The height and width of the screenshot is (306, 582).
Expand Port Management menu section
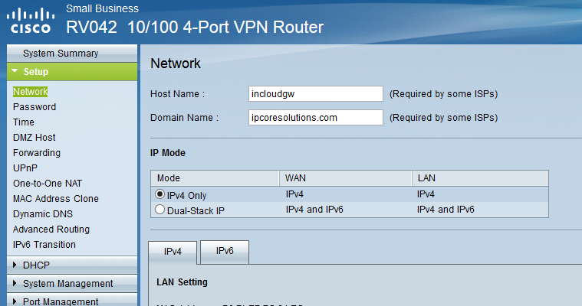pyautogui.click(x=72, y=301)
